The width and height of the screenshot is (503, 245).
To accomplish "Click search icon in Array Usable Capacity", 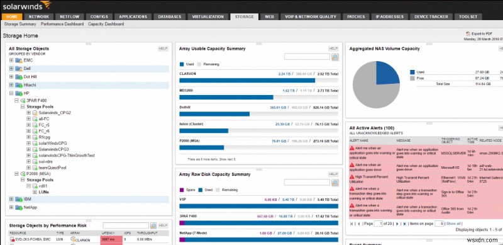I will (x=335, y=57).
